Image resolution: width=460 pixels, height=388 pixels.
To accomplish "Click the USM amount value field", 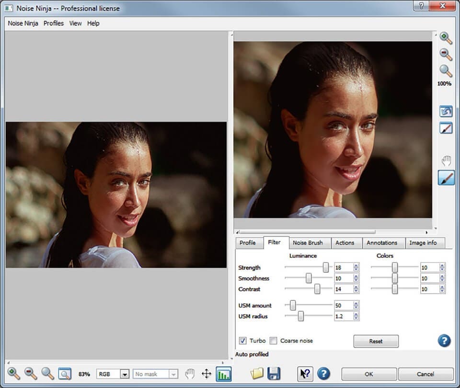I will pos(343,306).
